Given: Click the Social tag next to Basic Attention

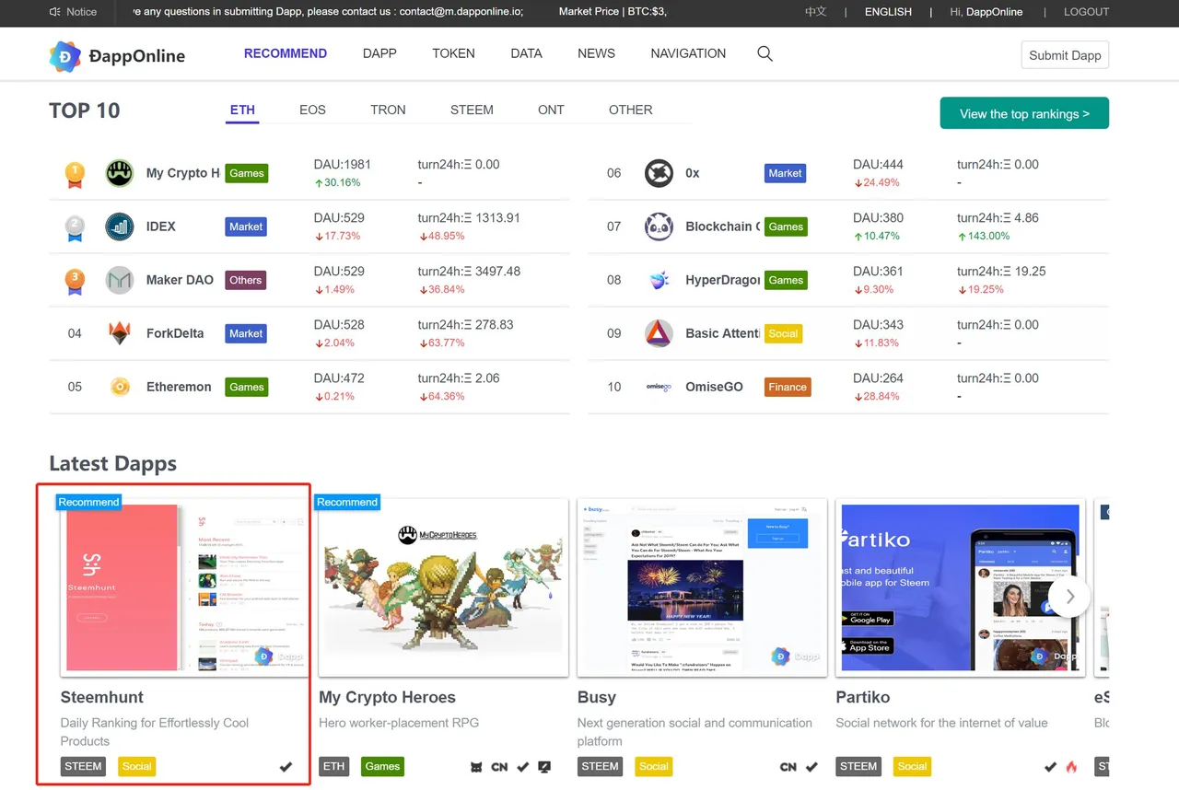Looking at the screenshot, I should 783,333.
